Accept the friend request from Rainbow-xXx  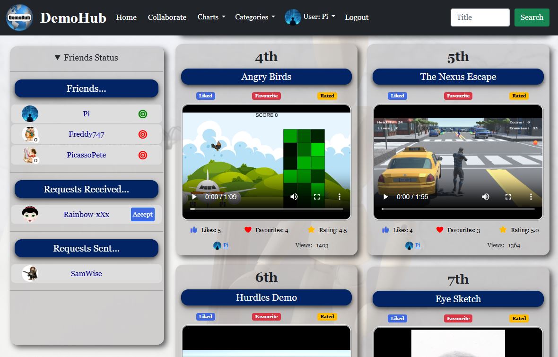pyautogui.click(x=142, y=214)
